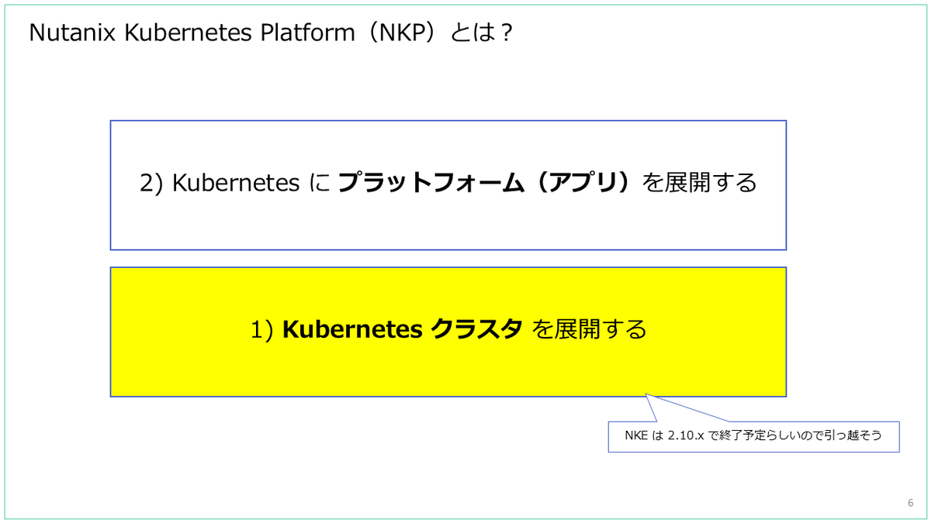Click the non-bold Kubernetes word in the white box
This screenshot has height=523, width=931.
[x=235, y=184]
